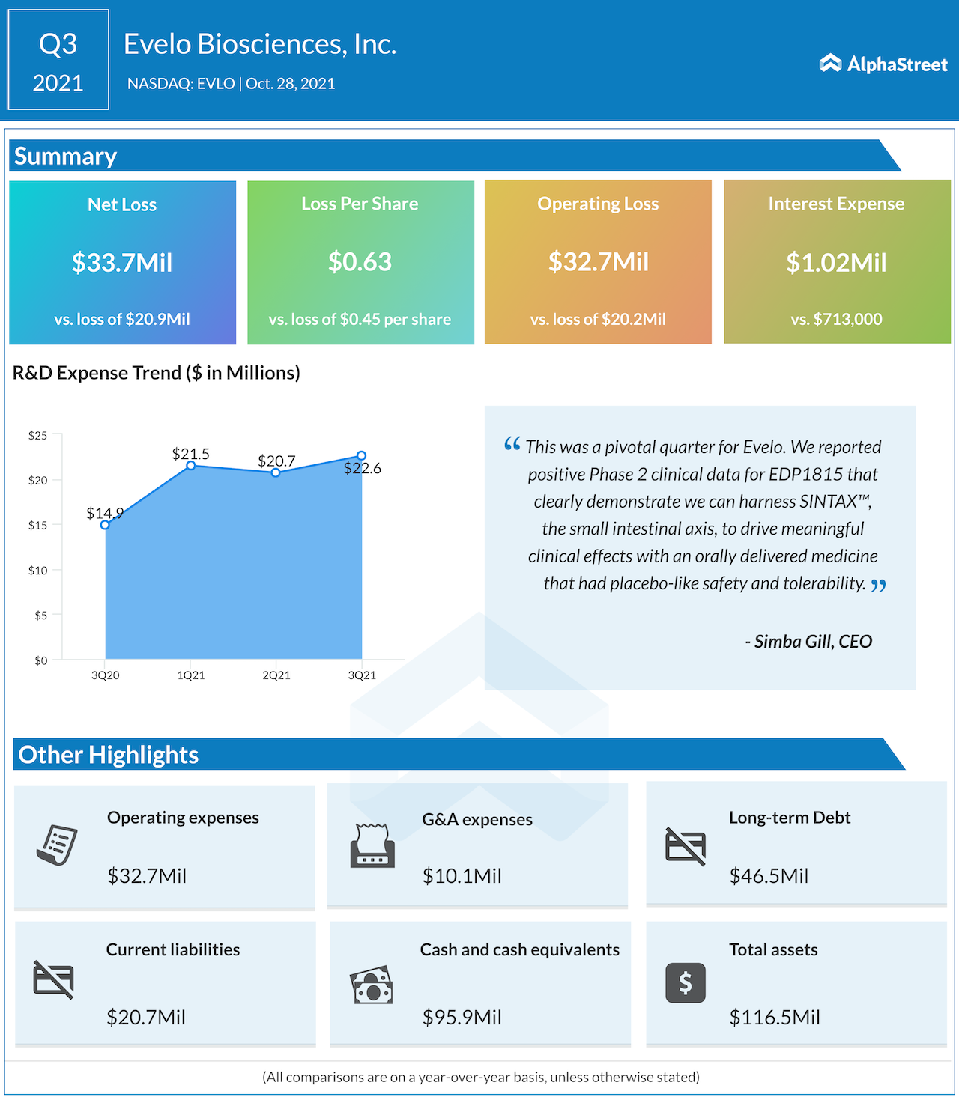This screenshot has height=1100, width=959.
Task: Click the $25 y-axis label
Action: (x=37, y=436)
